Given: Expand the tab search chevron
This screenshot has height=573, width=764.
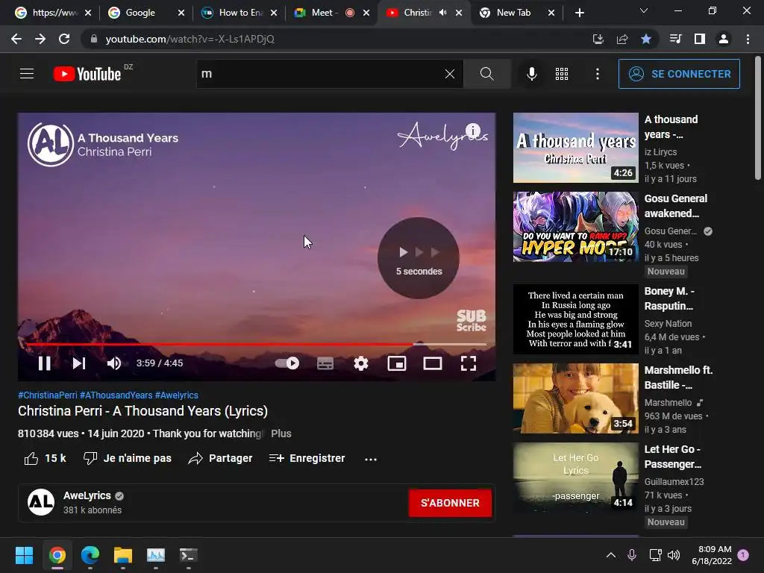Looking at the screenshot, I should 644,10.
